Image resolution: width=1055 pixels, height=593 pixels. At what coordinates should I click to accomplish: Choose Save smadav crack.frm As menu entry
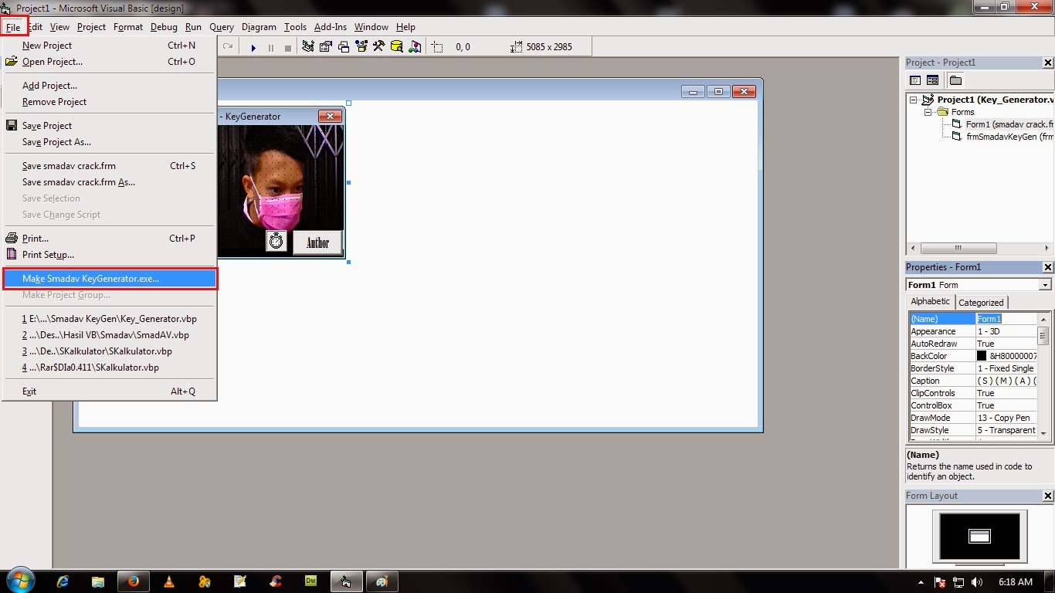tap(110, 182)
